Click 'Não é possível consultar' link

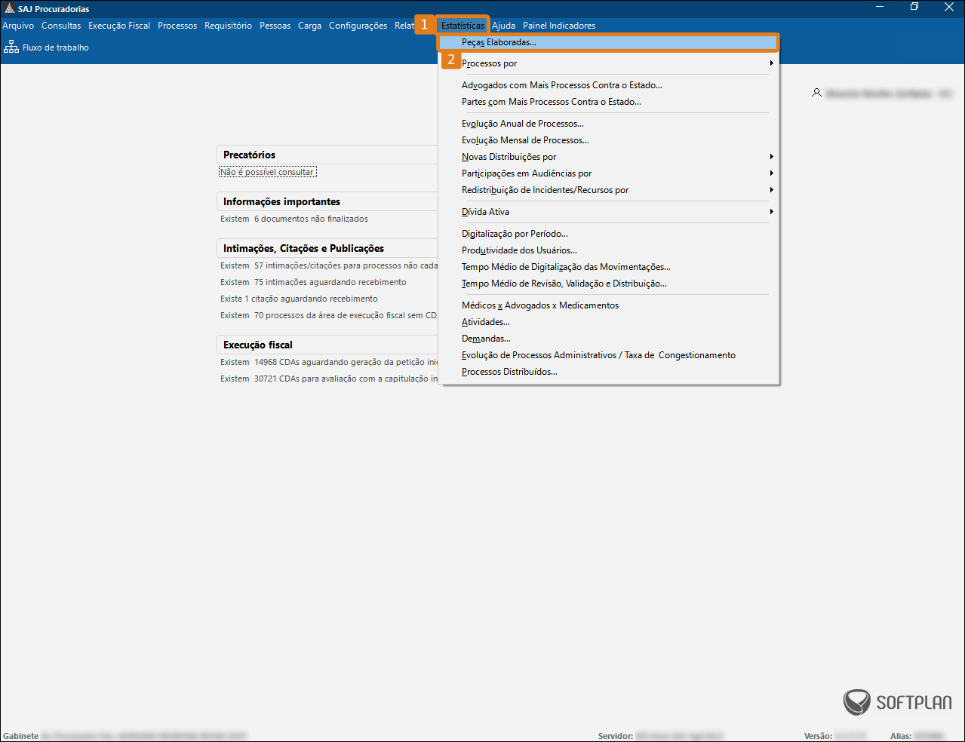pyautogui.click(x=267, y=172)
